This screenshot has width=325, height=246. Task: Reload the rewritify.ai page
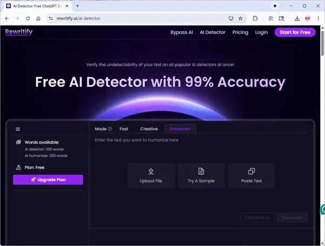pos(28,18)
